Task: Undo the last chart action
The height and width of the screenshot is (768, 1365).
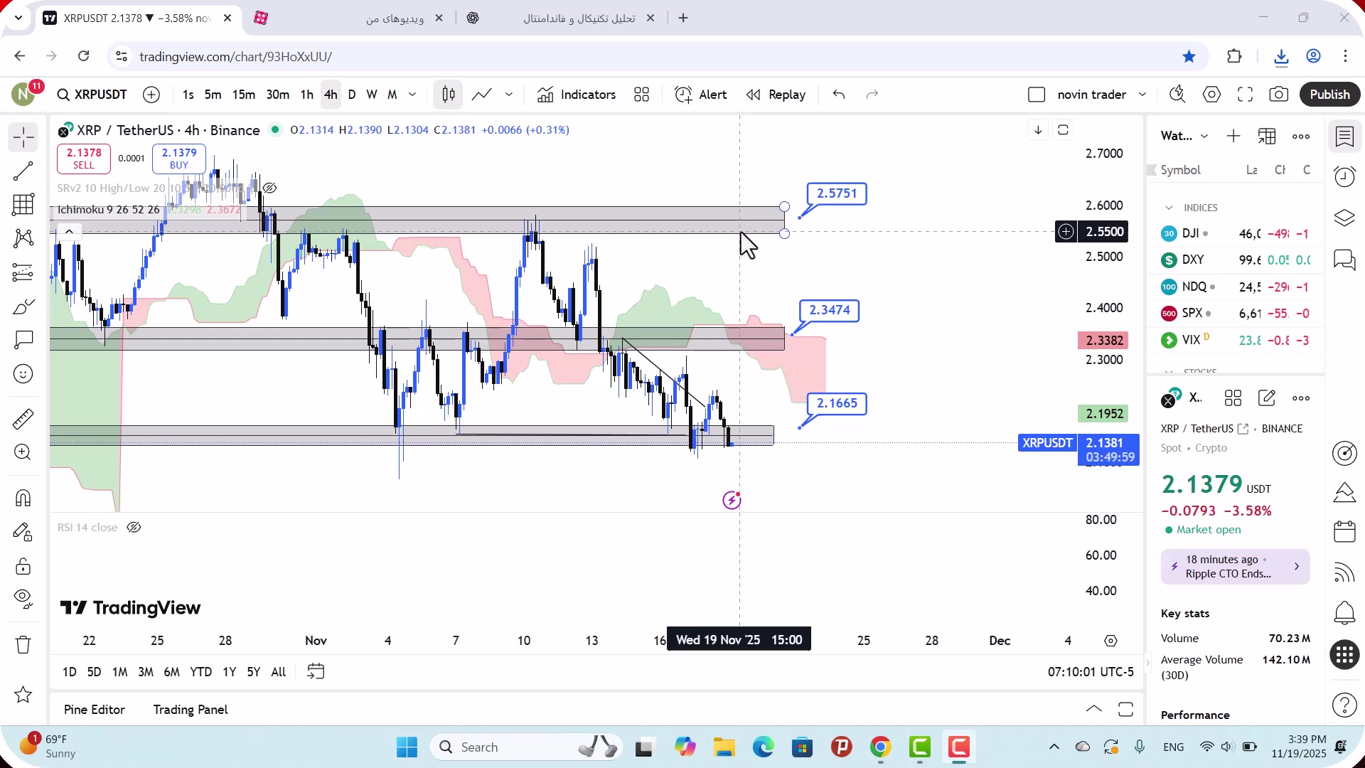Action: [839, 95]
